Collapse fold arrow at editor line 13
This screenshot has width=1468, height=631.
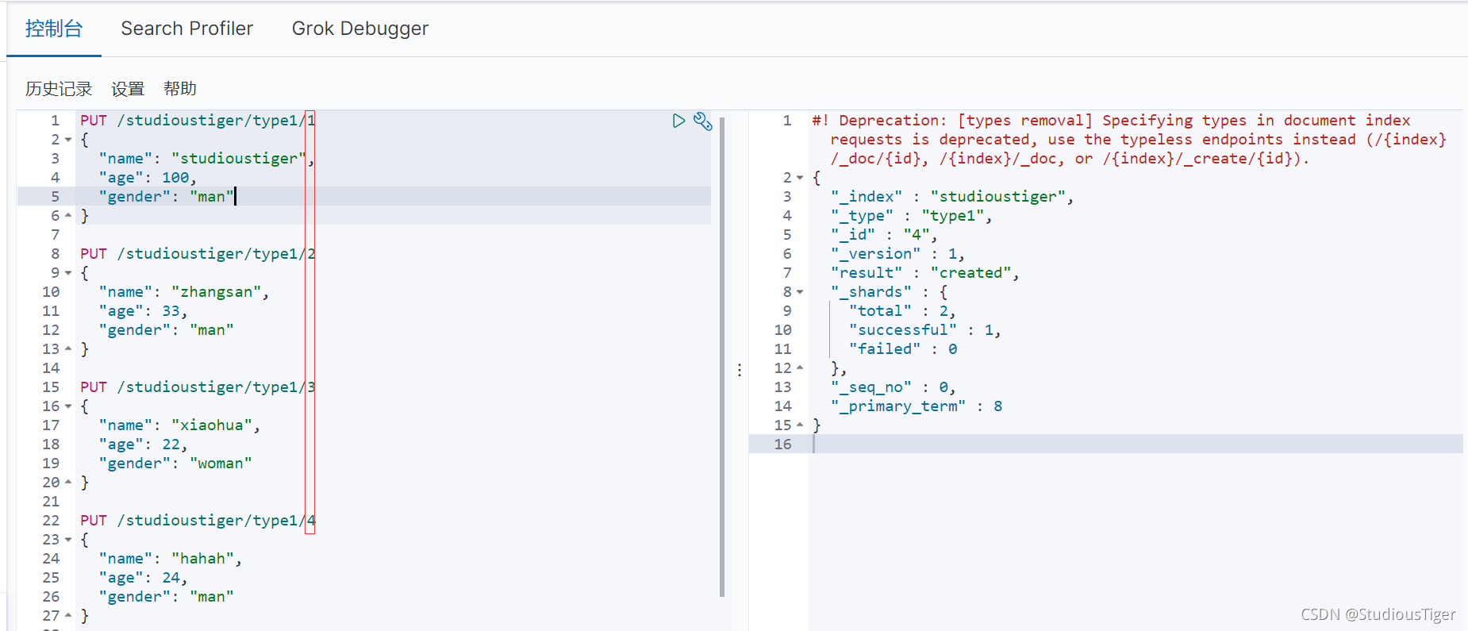pos(68,349)
